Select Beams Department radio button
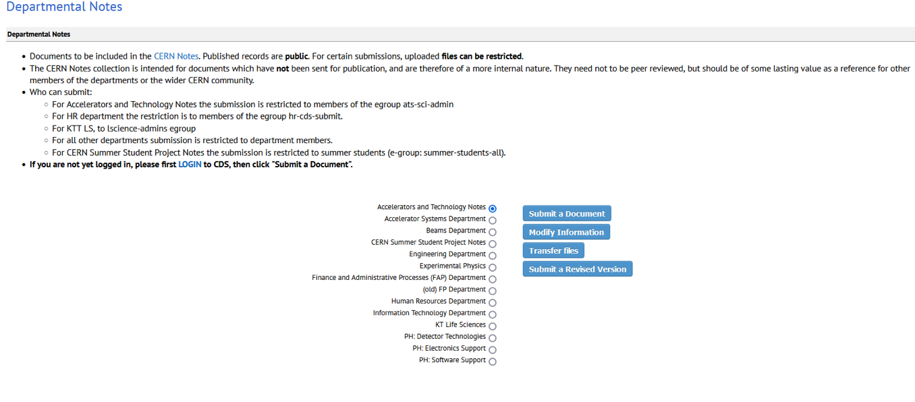The width and height of the screenshot is (915, 402). point(493,232)
